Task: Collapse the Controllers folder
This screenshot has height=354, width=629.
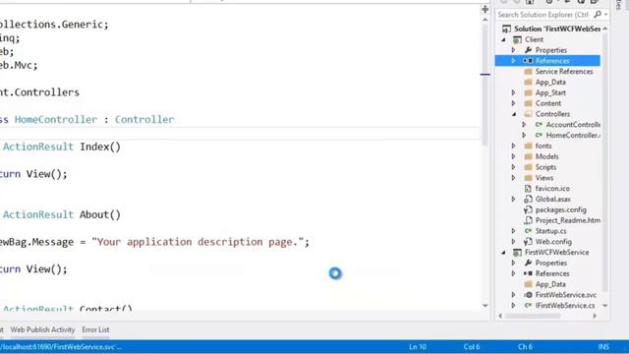Action: (x=514, y=114)
